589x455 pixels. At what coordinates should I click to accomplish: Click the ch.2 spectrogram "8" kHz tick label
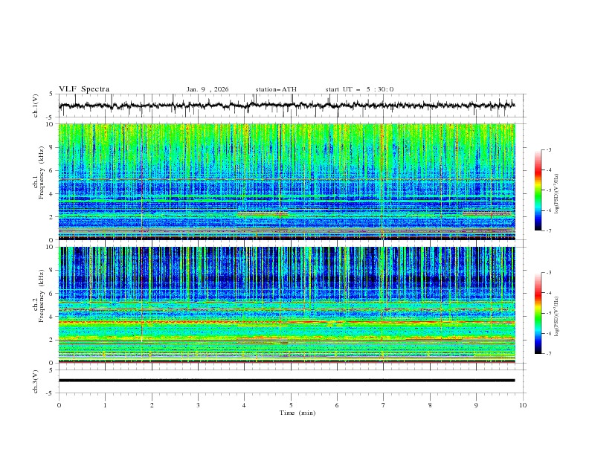pos(52,271)
